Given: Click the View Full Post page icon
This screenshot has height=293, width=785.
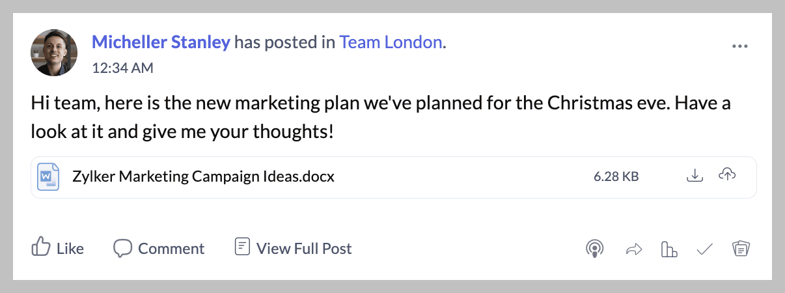Looking at the screenshot, I should point(242,247).
